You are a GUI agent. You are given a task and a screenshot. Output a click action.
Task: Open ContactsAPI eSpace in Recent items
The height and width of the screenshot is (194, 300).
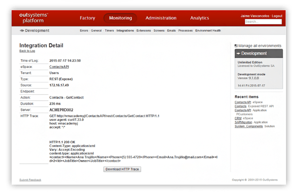(243, 102)
